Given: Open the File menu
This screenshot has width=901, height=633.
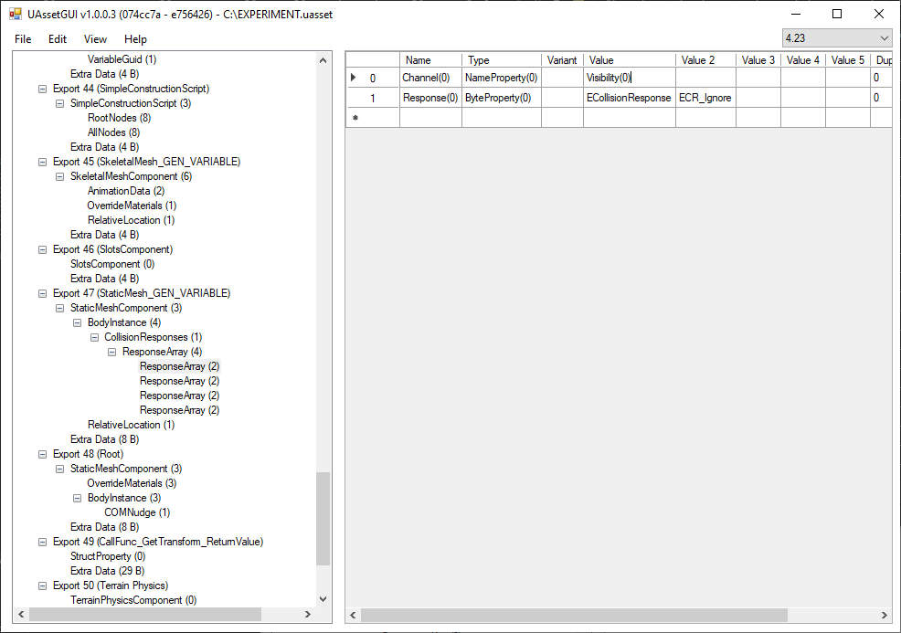Looking at the screenshot, I should tap(23, 39).
